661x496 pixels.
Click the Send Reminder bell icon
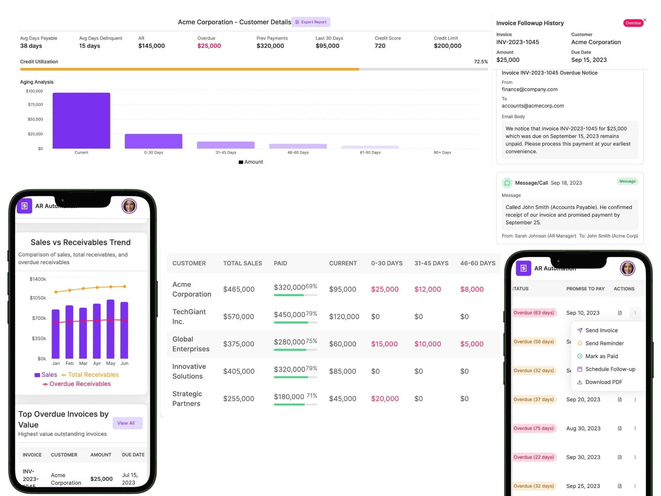tap(580, 343)
